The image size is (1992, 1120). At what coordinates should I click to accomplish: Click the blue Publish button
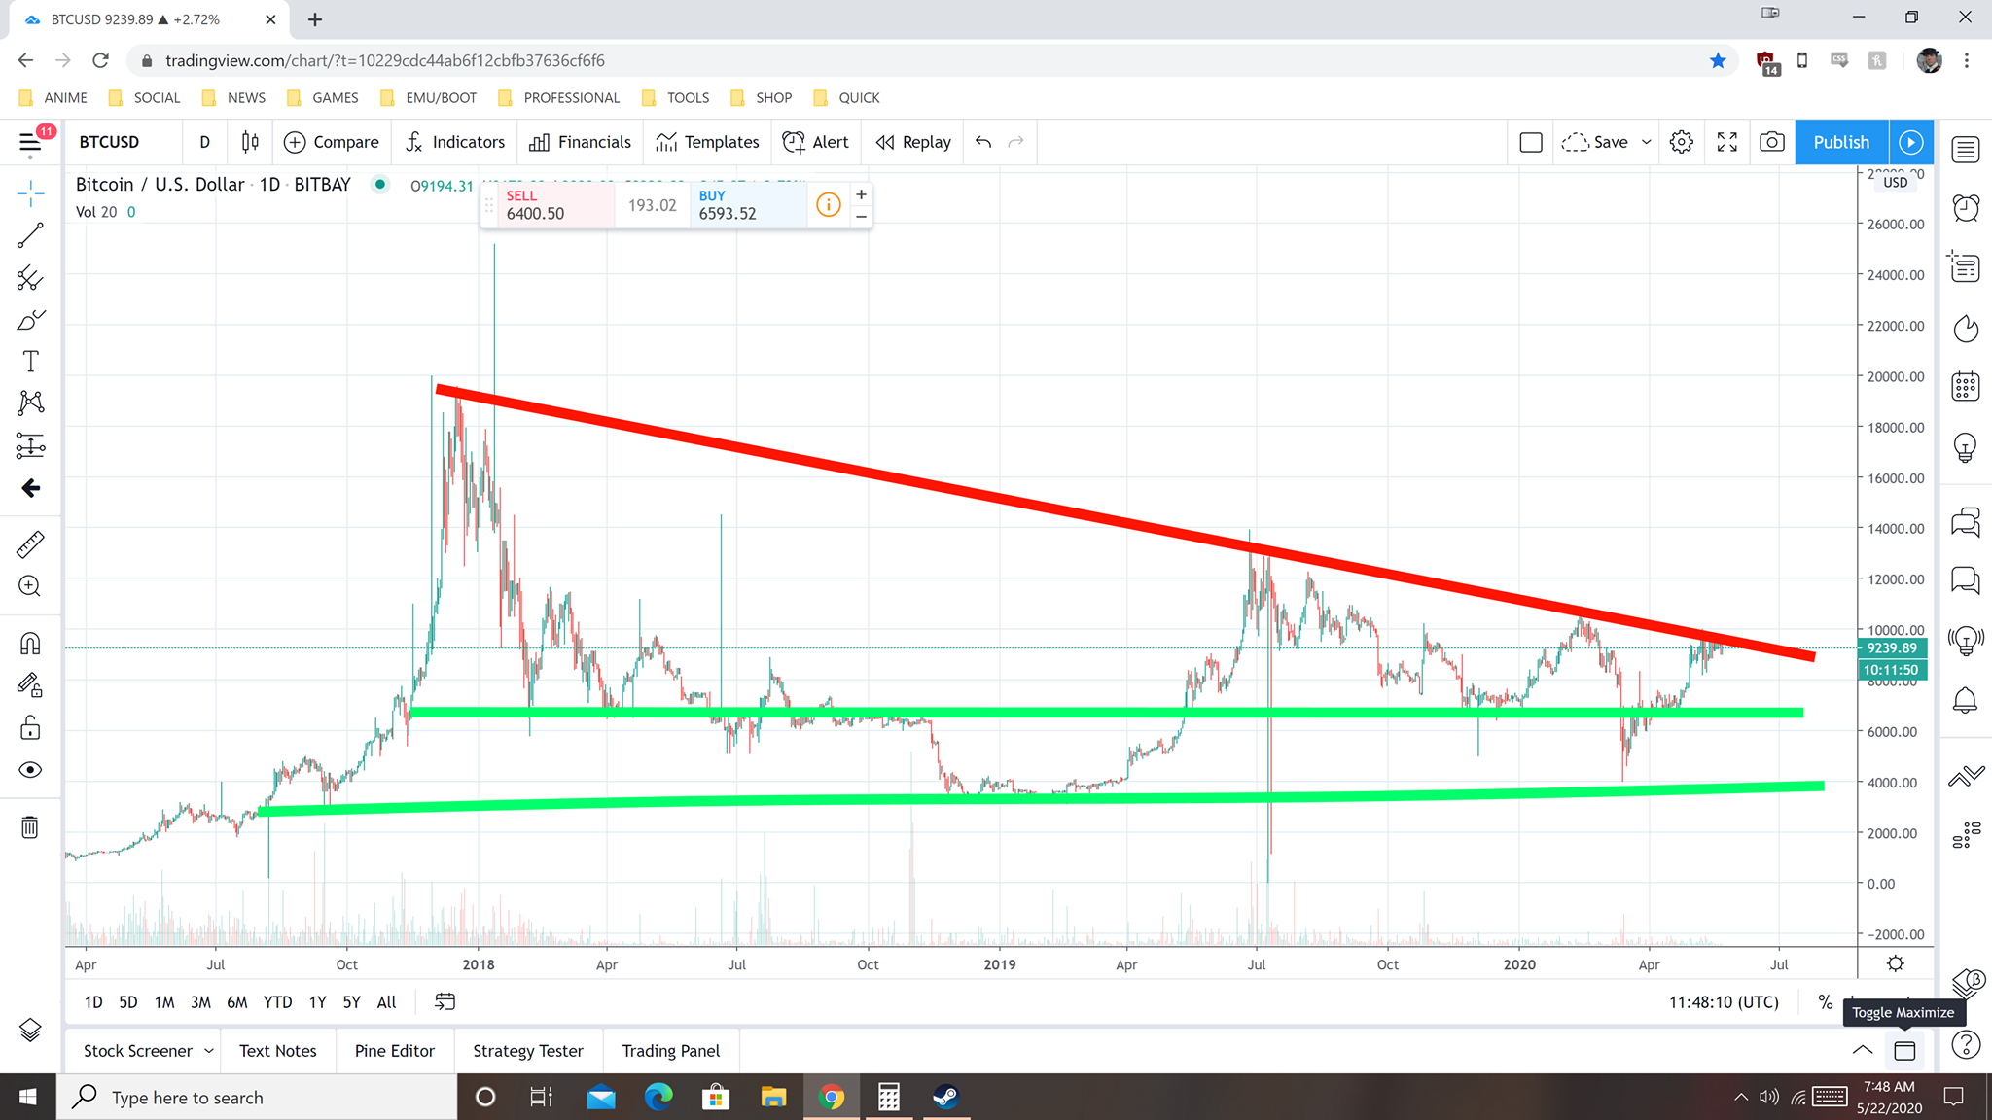(1840, 142)
